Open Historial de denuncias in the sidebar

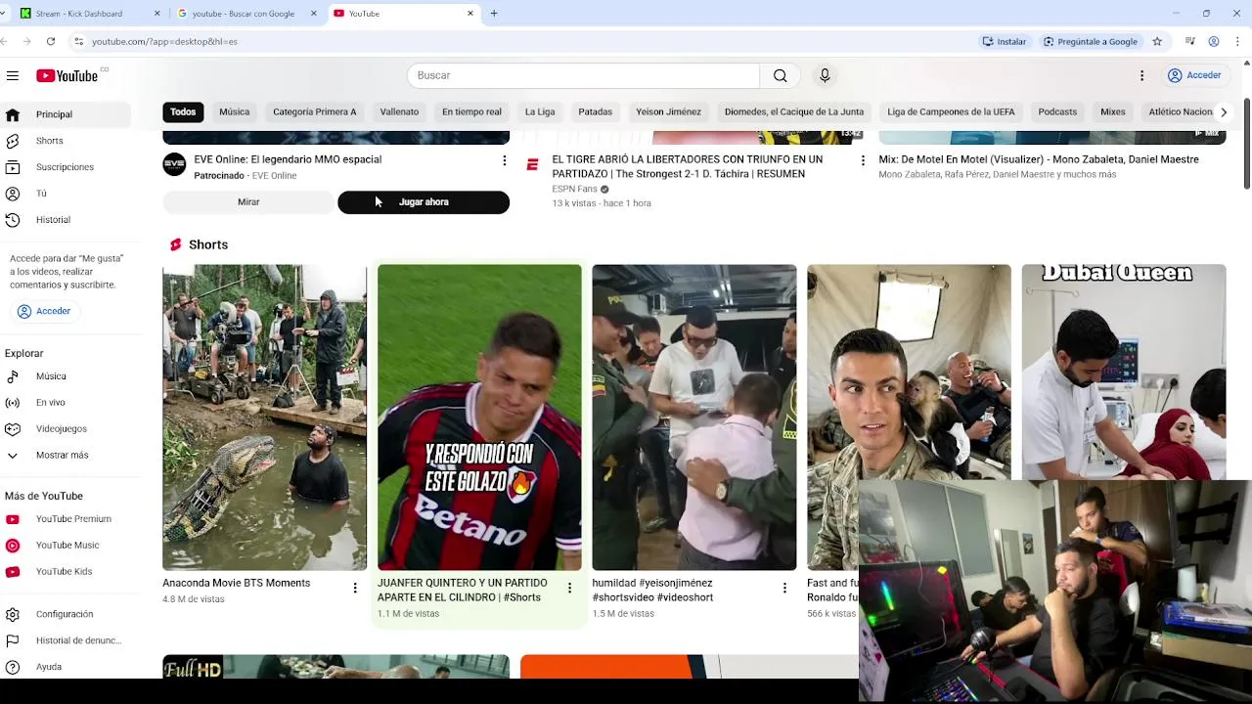pos(66,640)
